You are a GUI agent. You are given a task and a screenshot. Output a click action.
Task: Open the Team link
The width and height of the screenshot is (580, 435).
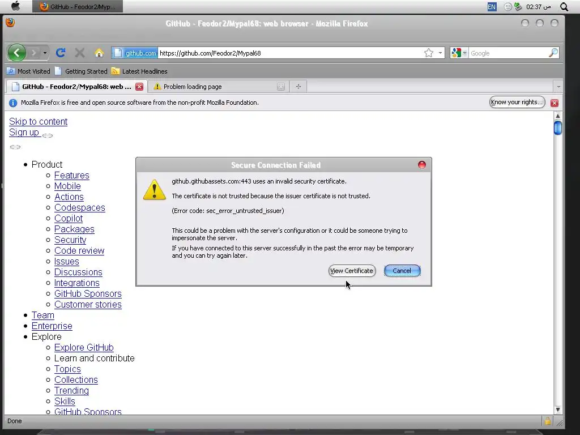click(x=43, y=315)
